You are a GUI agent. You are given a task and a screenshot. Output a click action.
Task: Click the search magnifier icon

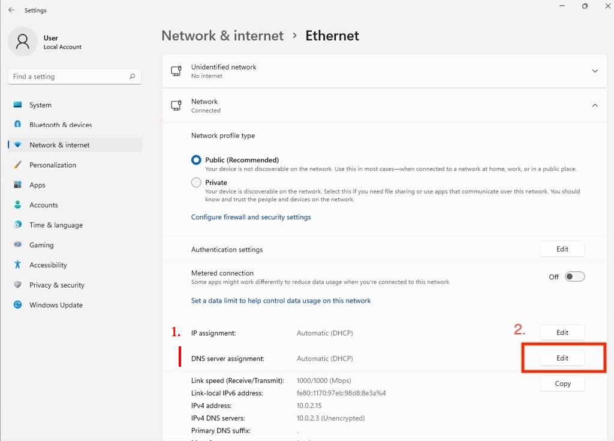[x=132, y=77]
